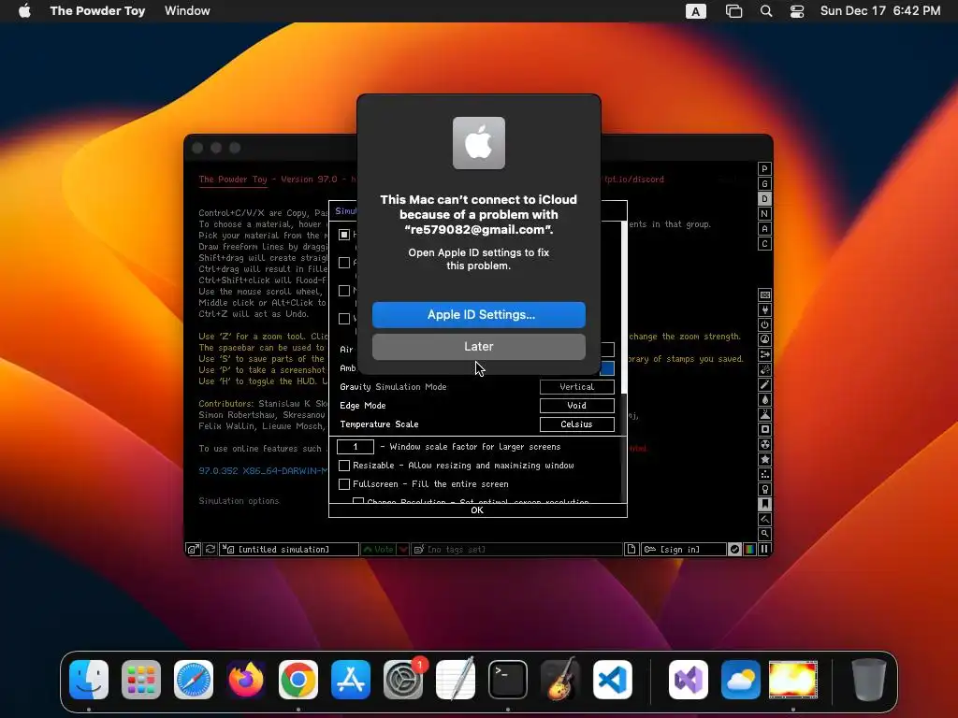Click the element search magnifier in Powder Toy
The width and height of the screenshot is (958, 718).
click(x=764, y=534)
